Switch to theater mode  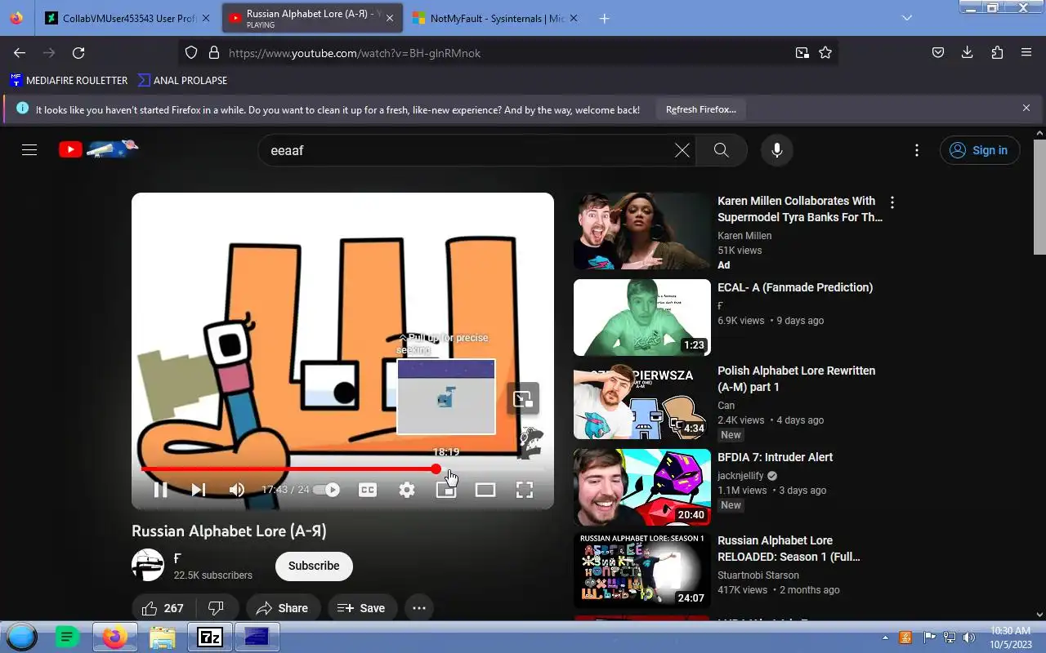tap(485, 490)
